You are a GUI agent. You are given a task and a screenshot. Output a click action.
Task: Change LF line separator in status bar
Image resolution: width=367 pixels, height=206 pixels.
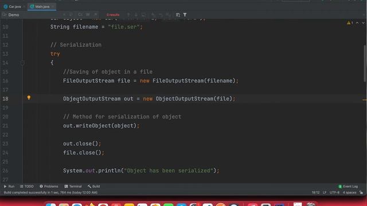(325, 192)
